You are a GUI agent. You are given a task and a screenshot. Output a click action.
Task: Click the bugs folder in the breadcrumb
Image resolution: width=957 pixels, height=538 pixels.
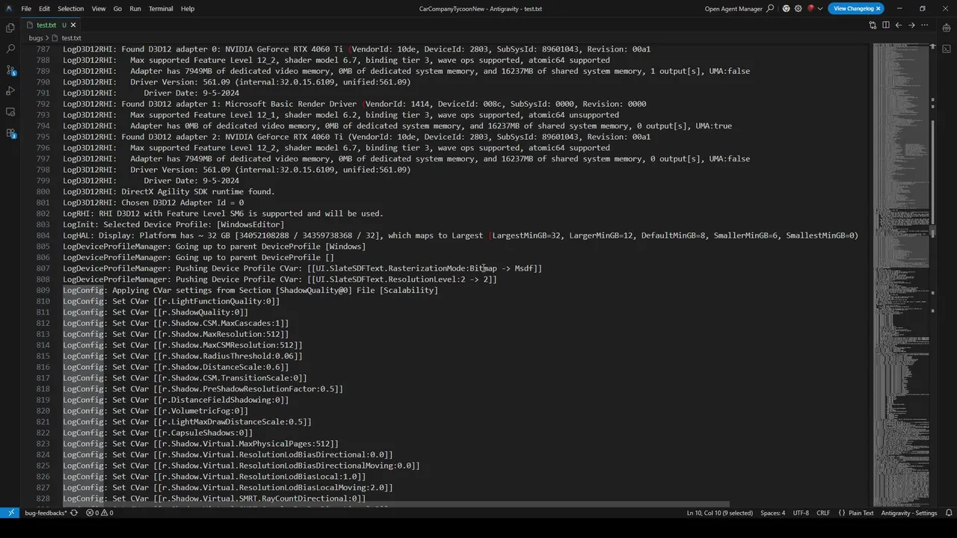tap(36, 37)
